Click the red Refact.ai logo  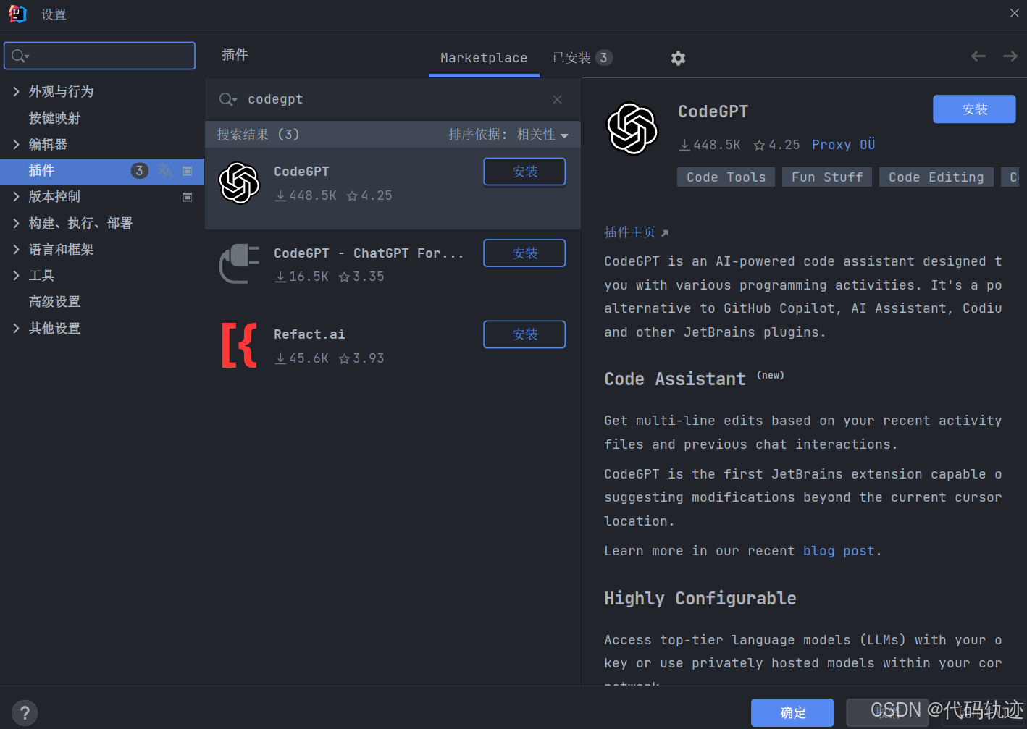point(239,346)
